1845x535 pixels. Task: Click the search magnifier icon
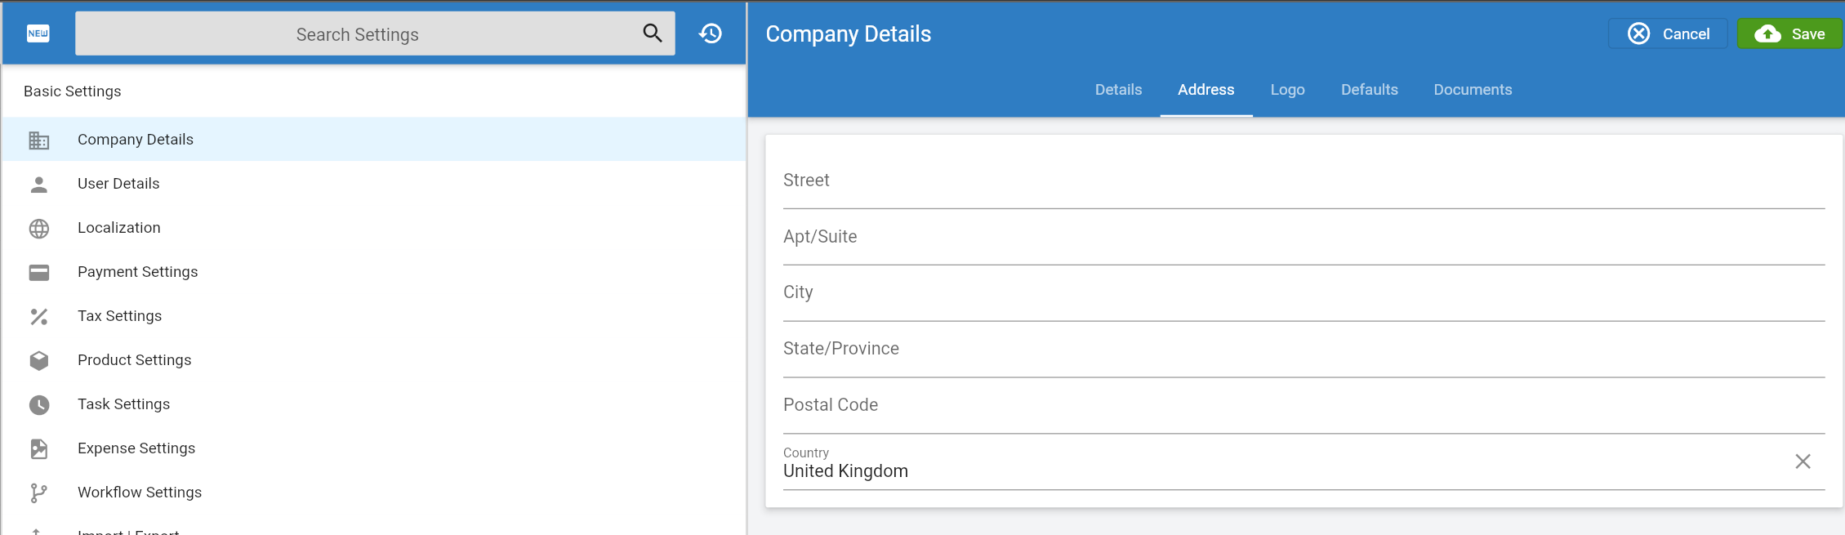652,33
